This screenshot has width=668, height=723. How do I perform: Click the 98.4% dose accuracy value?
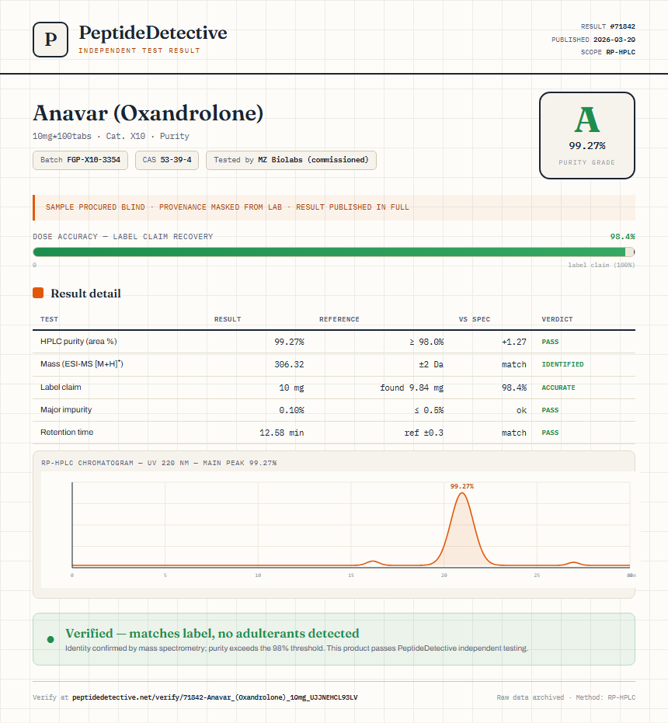pos(623,237)
